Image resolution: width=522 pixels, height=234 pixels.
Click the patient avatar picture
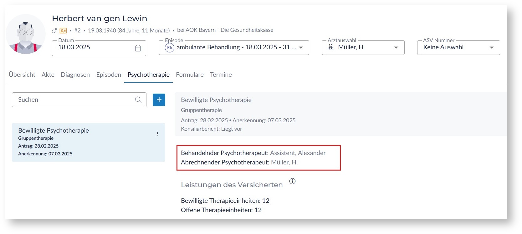pos(26,34)
